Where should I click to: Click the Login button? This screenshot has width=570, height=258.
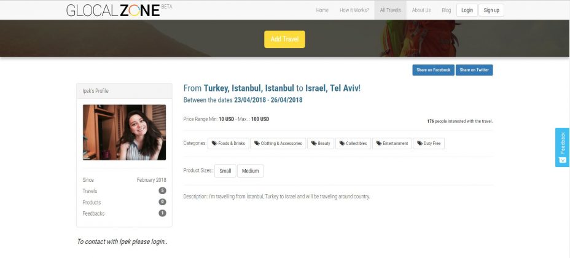(467, 10)
